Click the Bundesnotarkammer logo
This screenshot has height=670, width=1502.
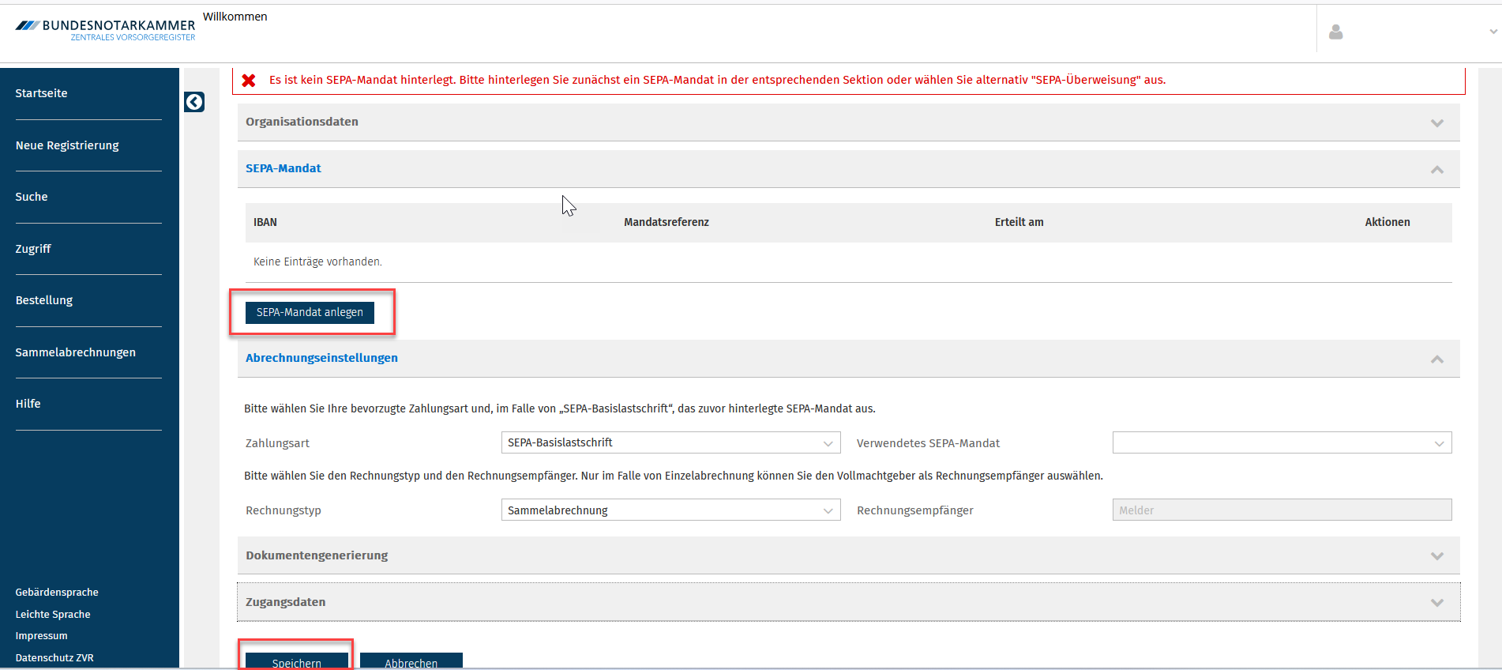106,30
